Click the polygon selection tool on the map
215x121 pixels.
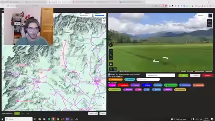pyautogui.click(x=104, y=21)
